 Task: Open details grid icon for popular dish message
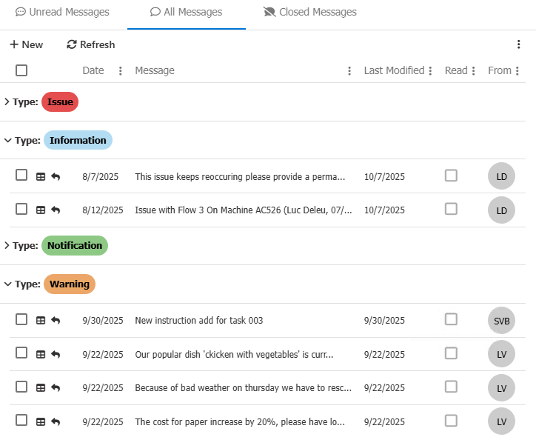(x=41, y=355)
